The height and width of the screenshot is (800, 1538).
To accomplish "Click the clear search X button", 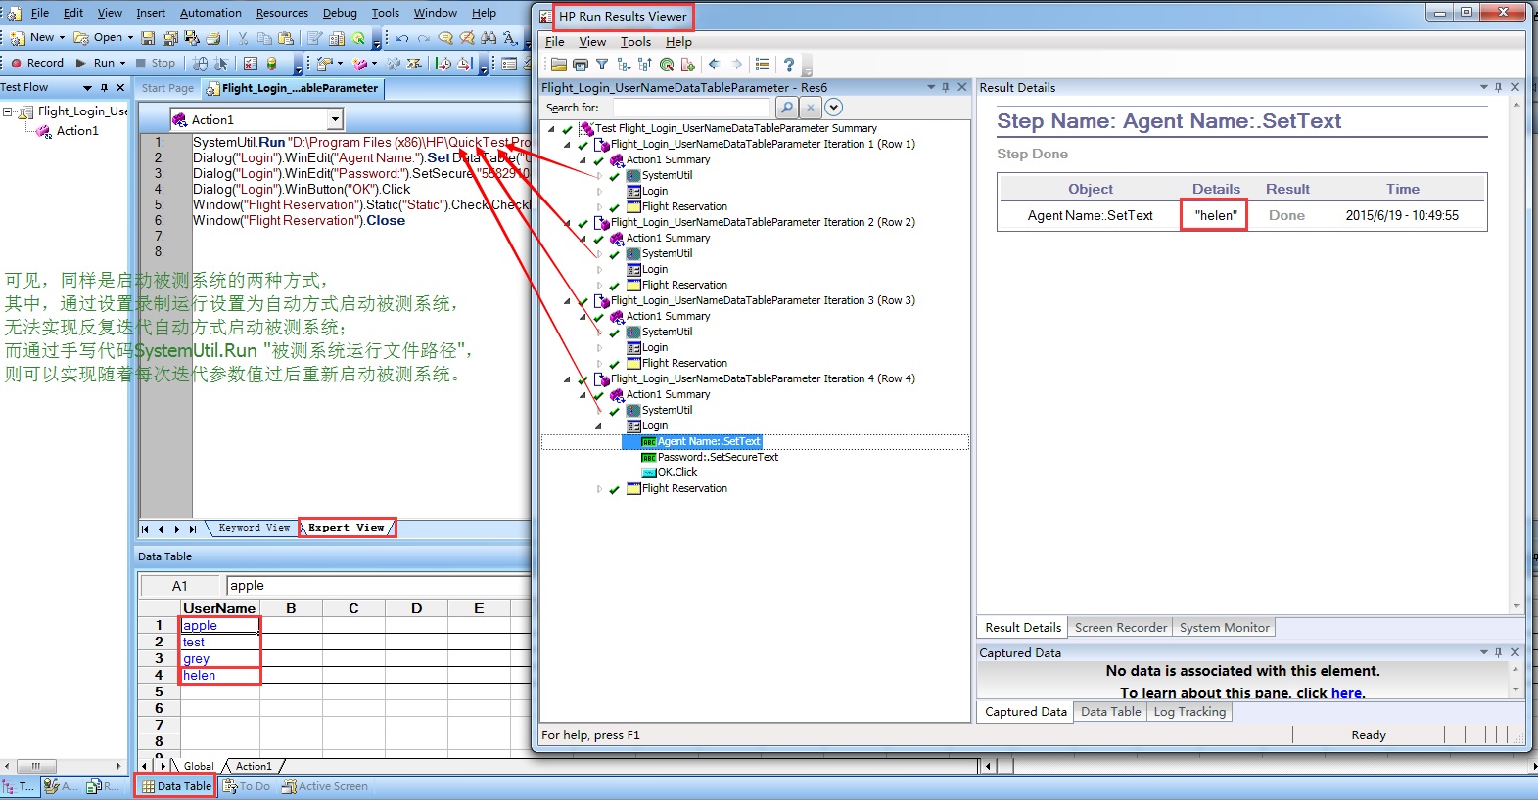I will [x=811, y=108].
